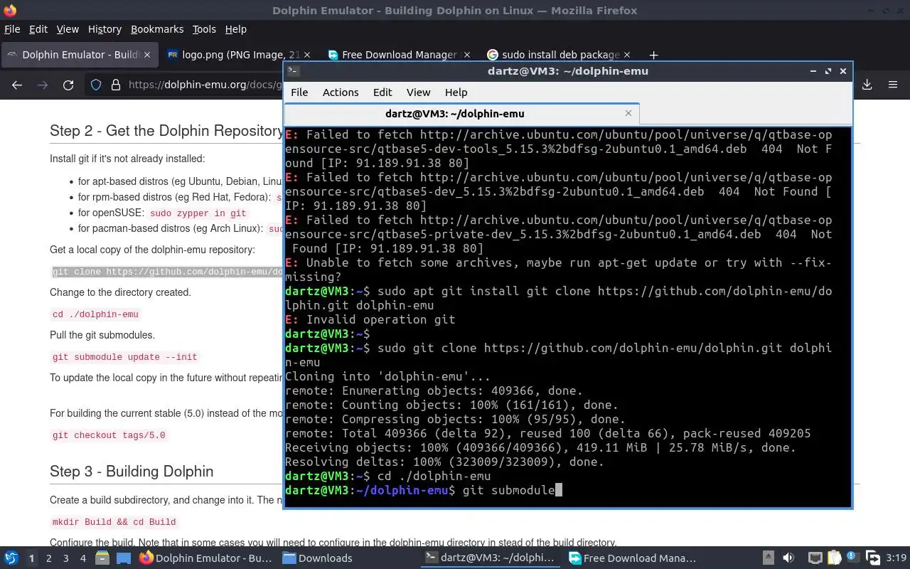This screenshot has width=910, height=569.
Task: Switch to desktop workspace 2
Action: click(x=48, y=558)
